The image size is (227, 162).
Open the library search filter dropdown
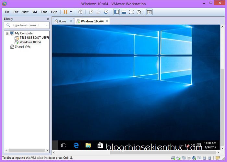[x=47, y=25]
